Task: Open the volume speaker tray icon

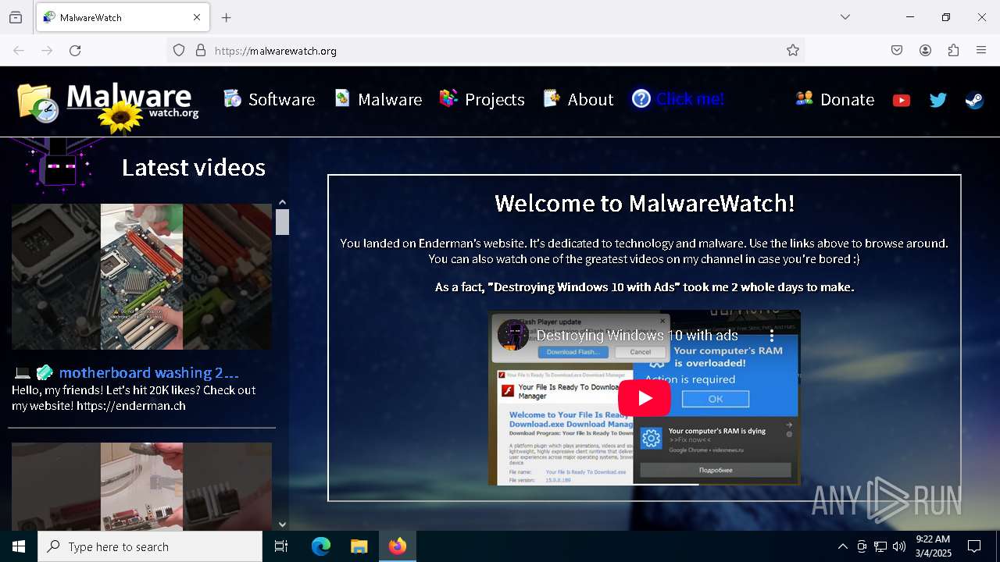Action: point(899,546)
